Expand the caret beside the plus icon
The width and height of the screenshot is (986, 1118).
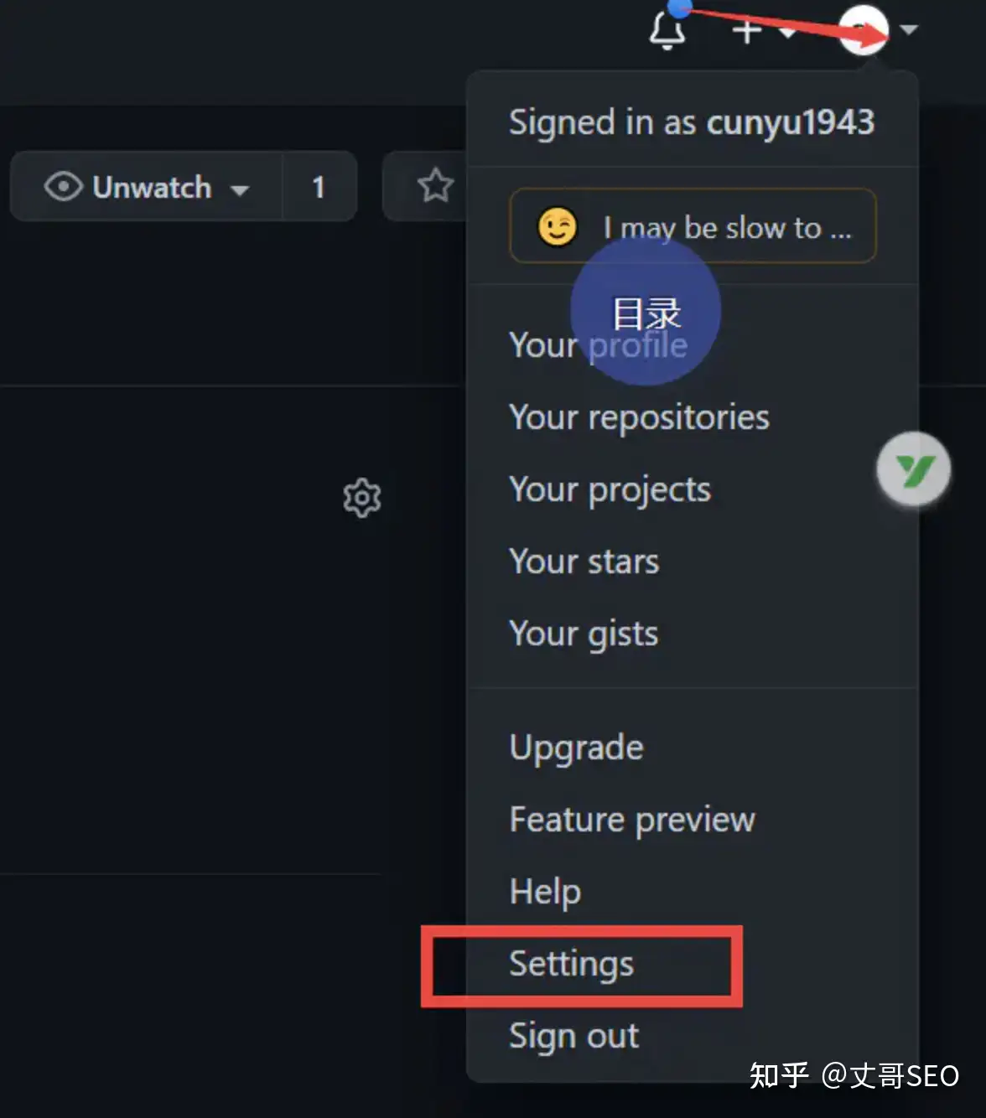(787, 32)
